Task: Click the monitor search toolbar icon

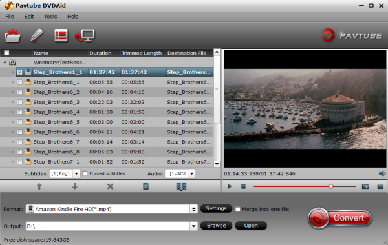Action: [85, 35]
